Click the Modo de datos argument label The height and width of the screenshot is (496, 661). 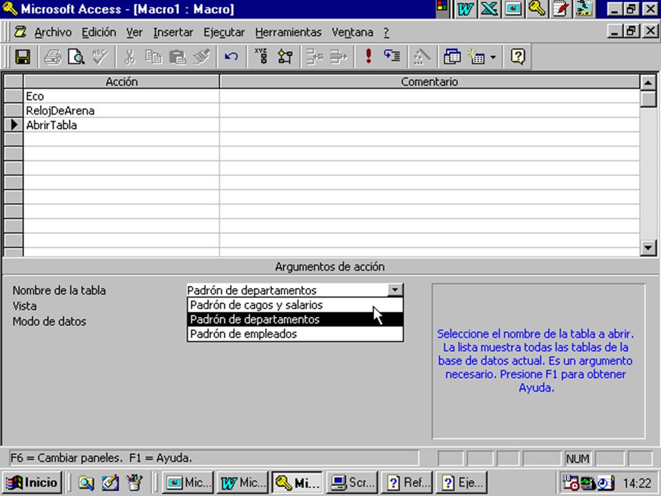[49, 322]
